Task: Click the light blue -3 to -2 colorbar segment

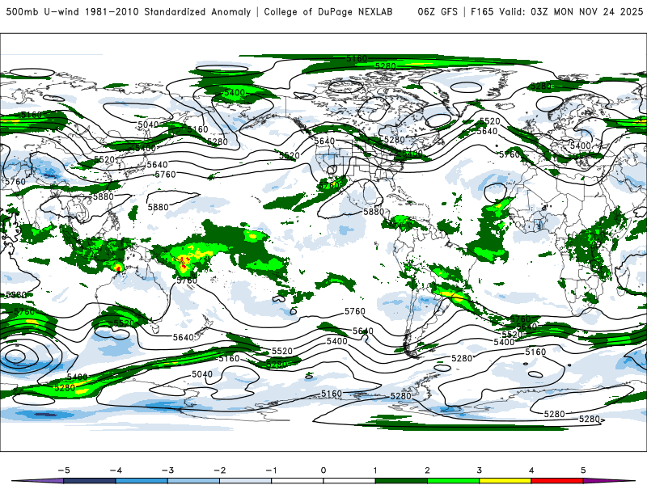Action: click(193, 481)
